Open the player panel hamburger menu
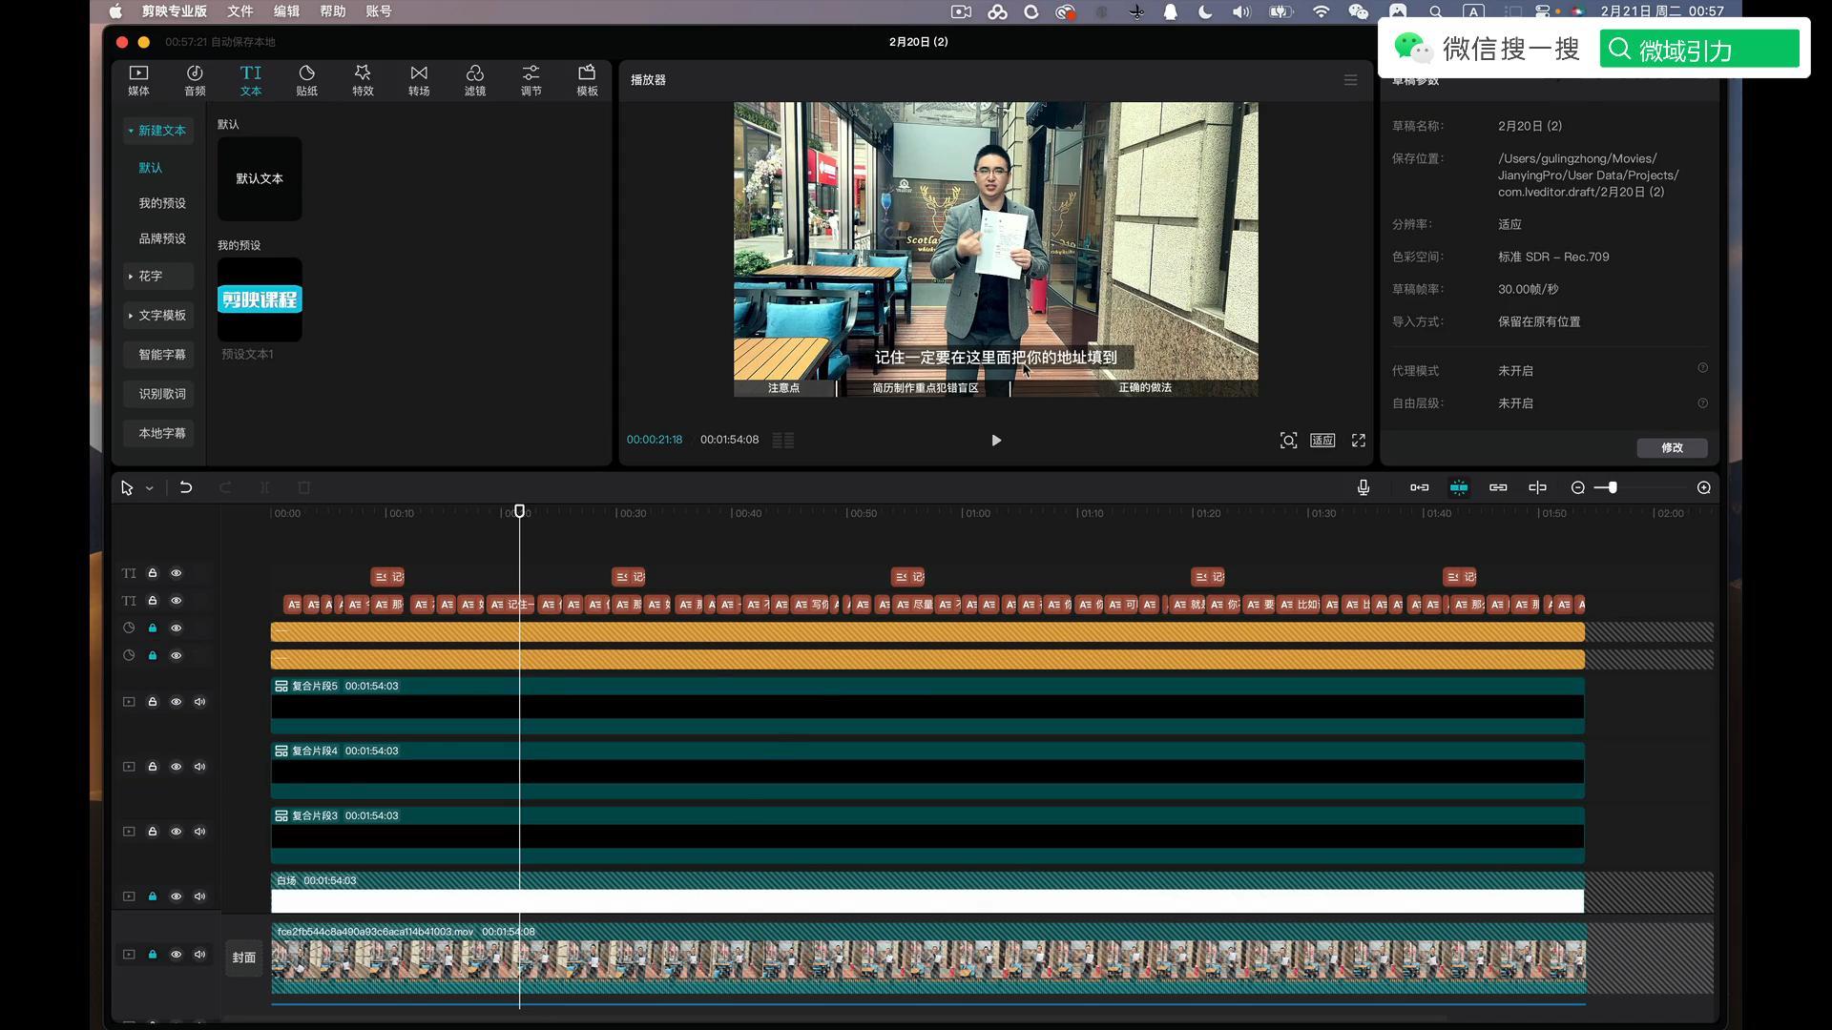The width and height of the screenshot is (1832, 1030). 1350,80
